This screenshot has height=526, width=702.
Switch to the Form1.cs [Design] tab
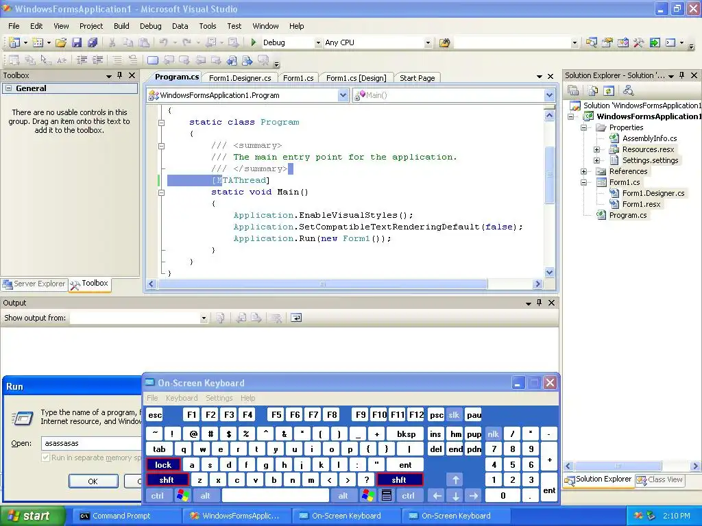pos(356,78)
